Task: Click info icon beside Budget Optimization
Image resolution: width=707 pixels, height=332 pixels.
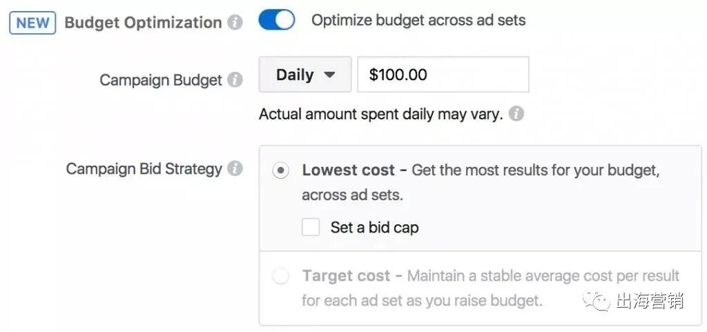Action: click(x=235, y=23)
